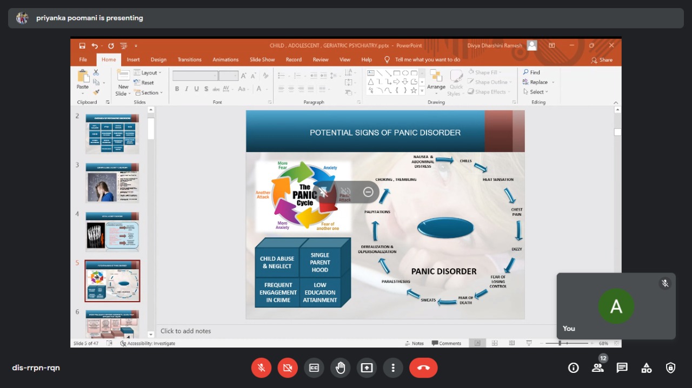Open the Layout dropdown

coord(146,73)
